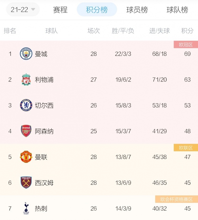Click the 欧会杯资格赛区 zone label
This screenshot has width=198, height=220.
[177, 199]
